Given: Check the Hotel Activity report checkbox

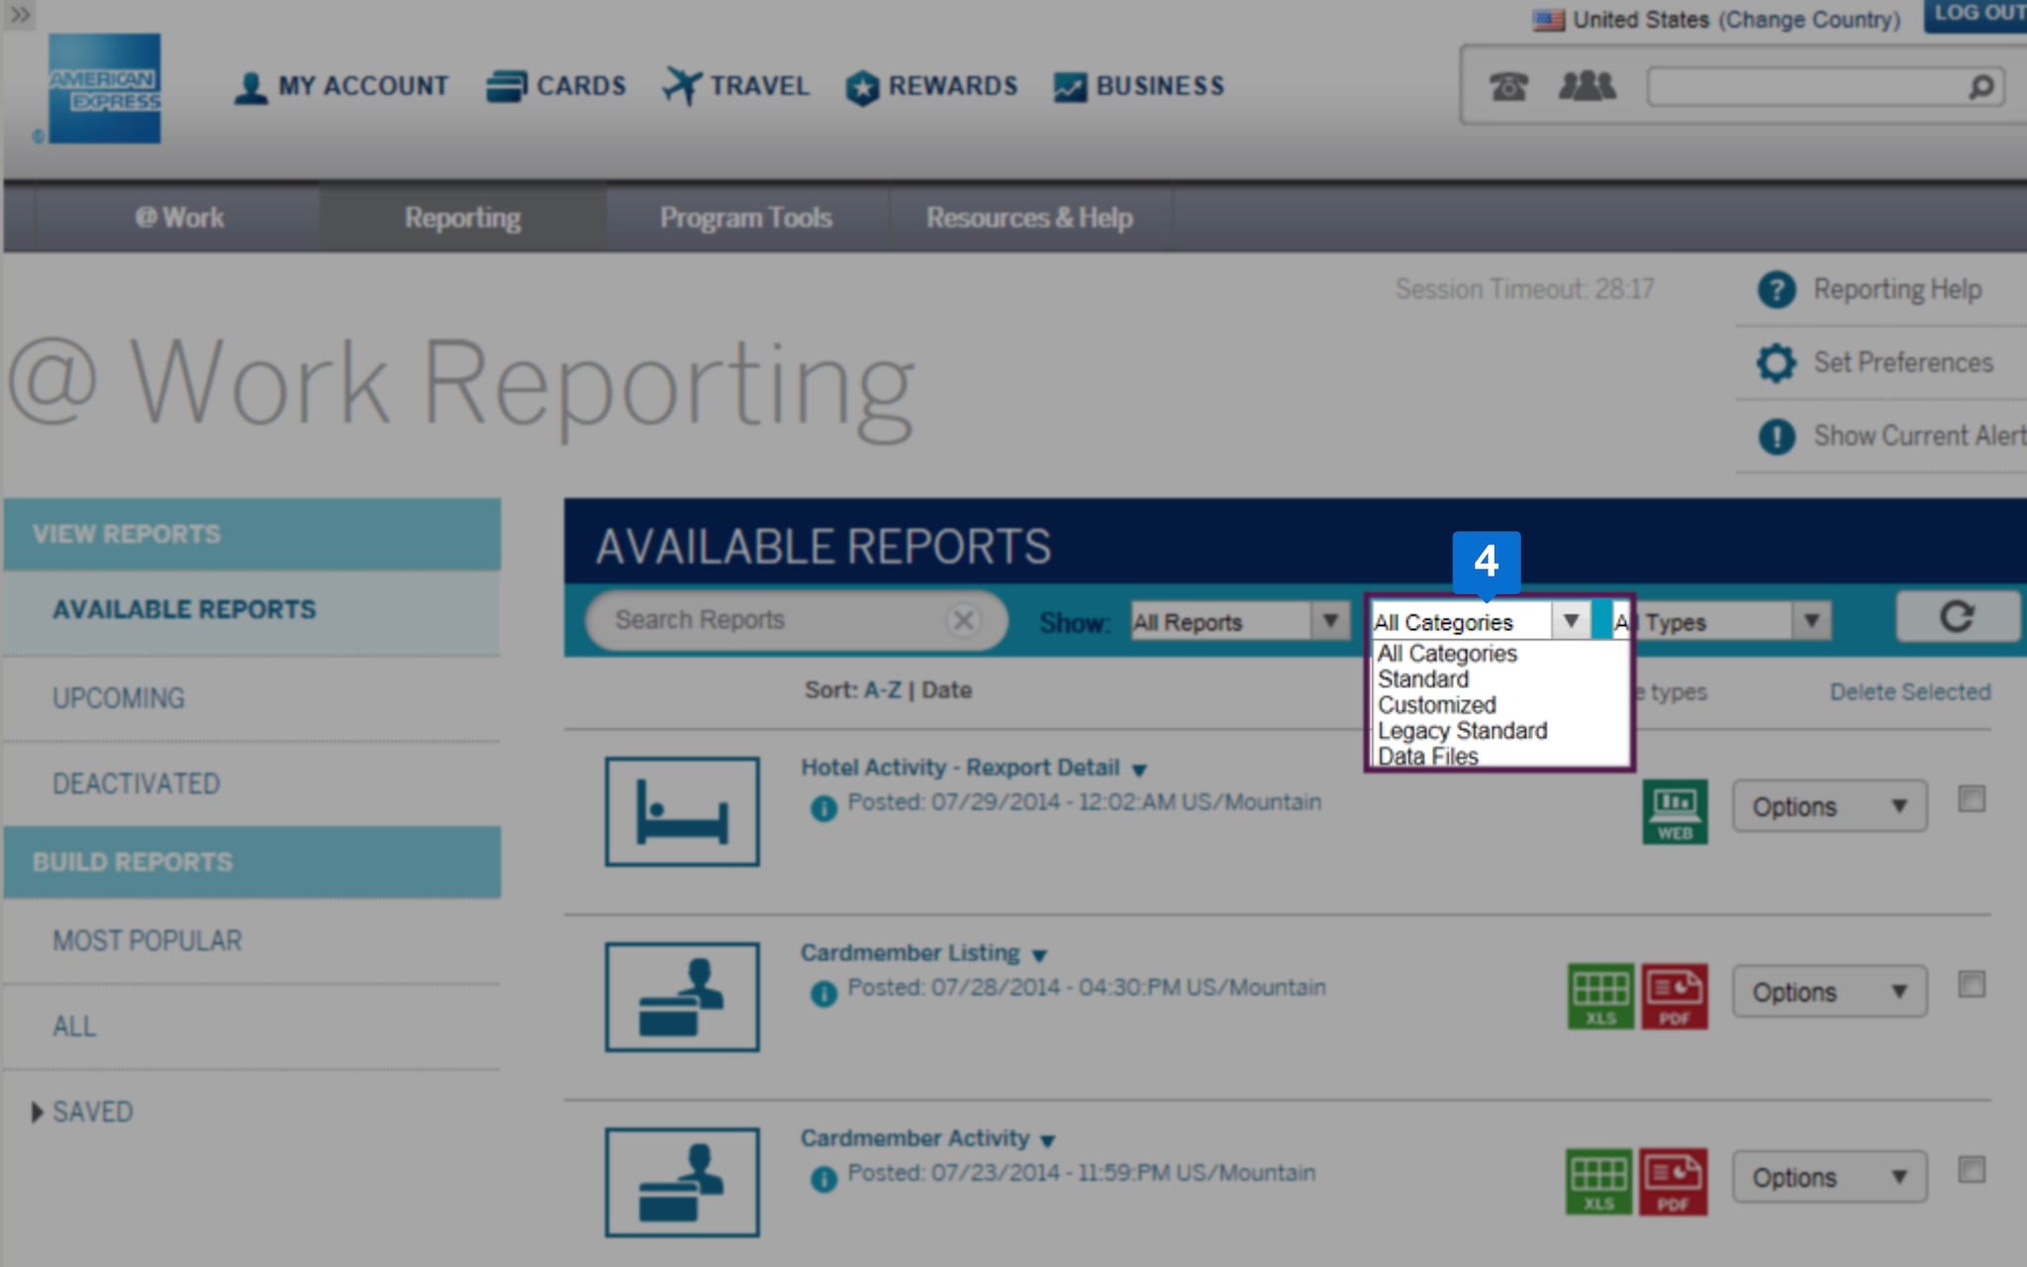Looking at the screenshot, I should tap(1971, 799).
